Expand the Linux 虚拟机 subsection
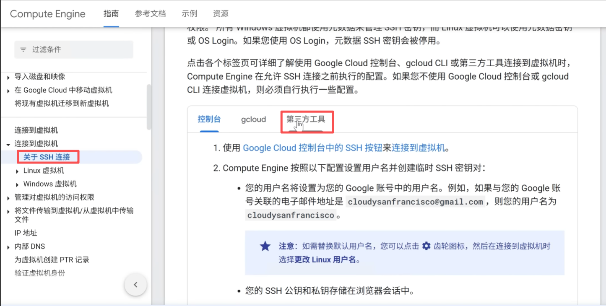606x306 pixels. tap(17, 171)
